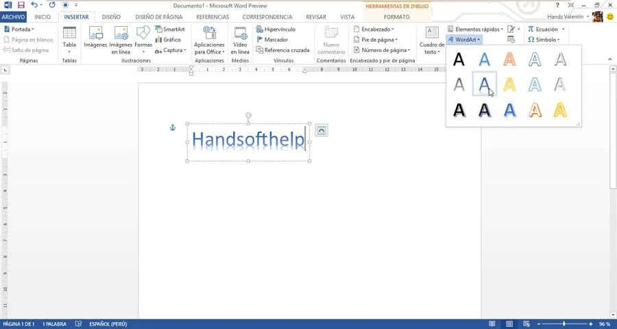Click the tab selector at ruler corner
The width and height of the screenshot is (617, 329).
[x=5, y=70]
